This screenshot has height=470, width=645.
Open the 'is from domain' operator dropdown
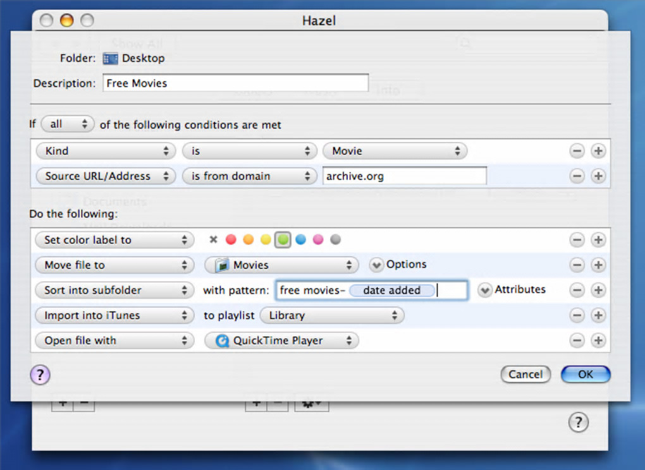pos(249,176)
